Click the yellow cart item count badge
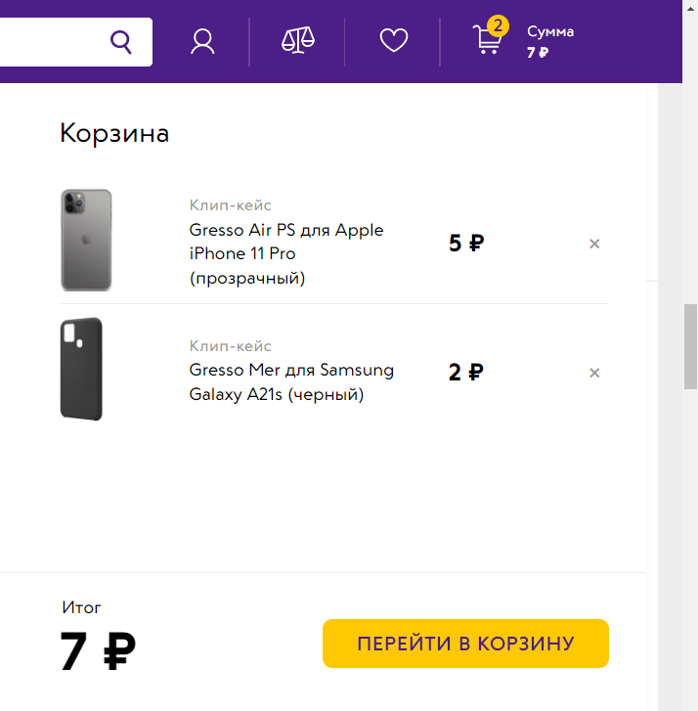The image size is (698, 711). click(497, 25)
